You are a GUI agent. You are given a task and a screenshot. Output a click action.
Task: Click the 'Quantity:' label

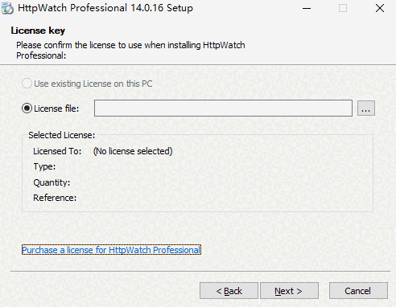click(x=52, y=182)
